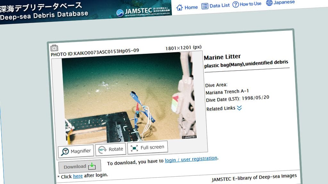Viewport: 328px width, 184px height.
Task: Click the list icon beside Data List
Action: tap(205, 6)
